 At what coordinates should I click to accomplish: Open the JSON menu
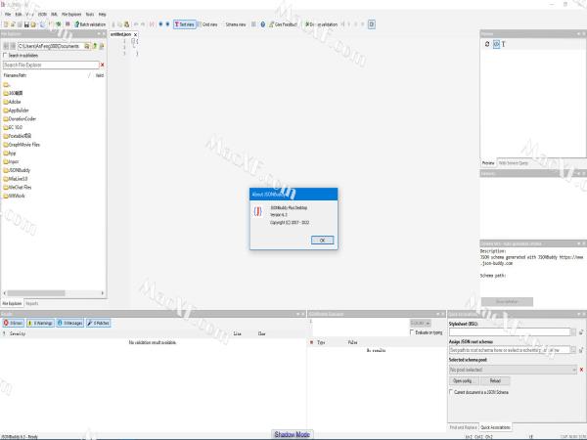tap(42, 15)
